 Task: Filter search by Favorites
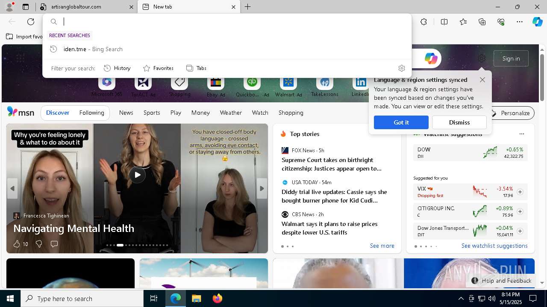pos(158,68)
